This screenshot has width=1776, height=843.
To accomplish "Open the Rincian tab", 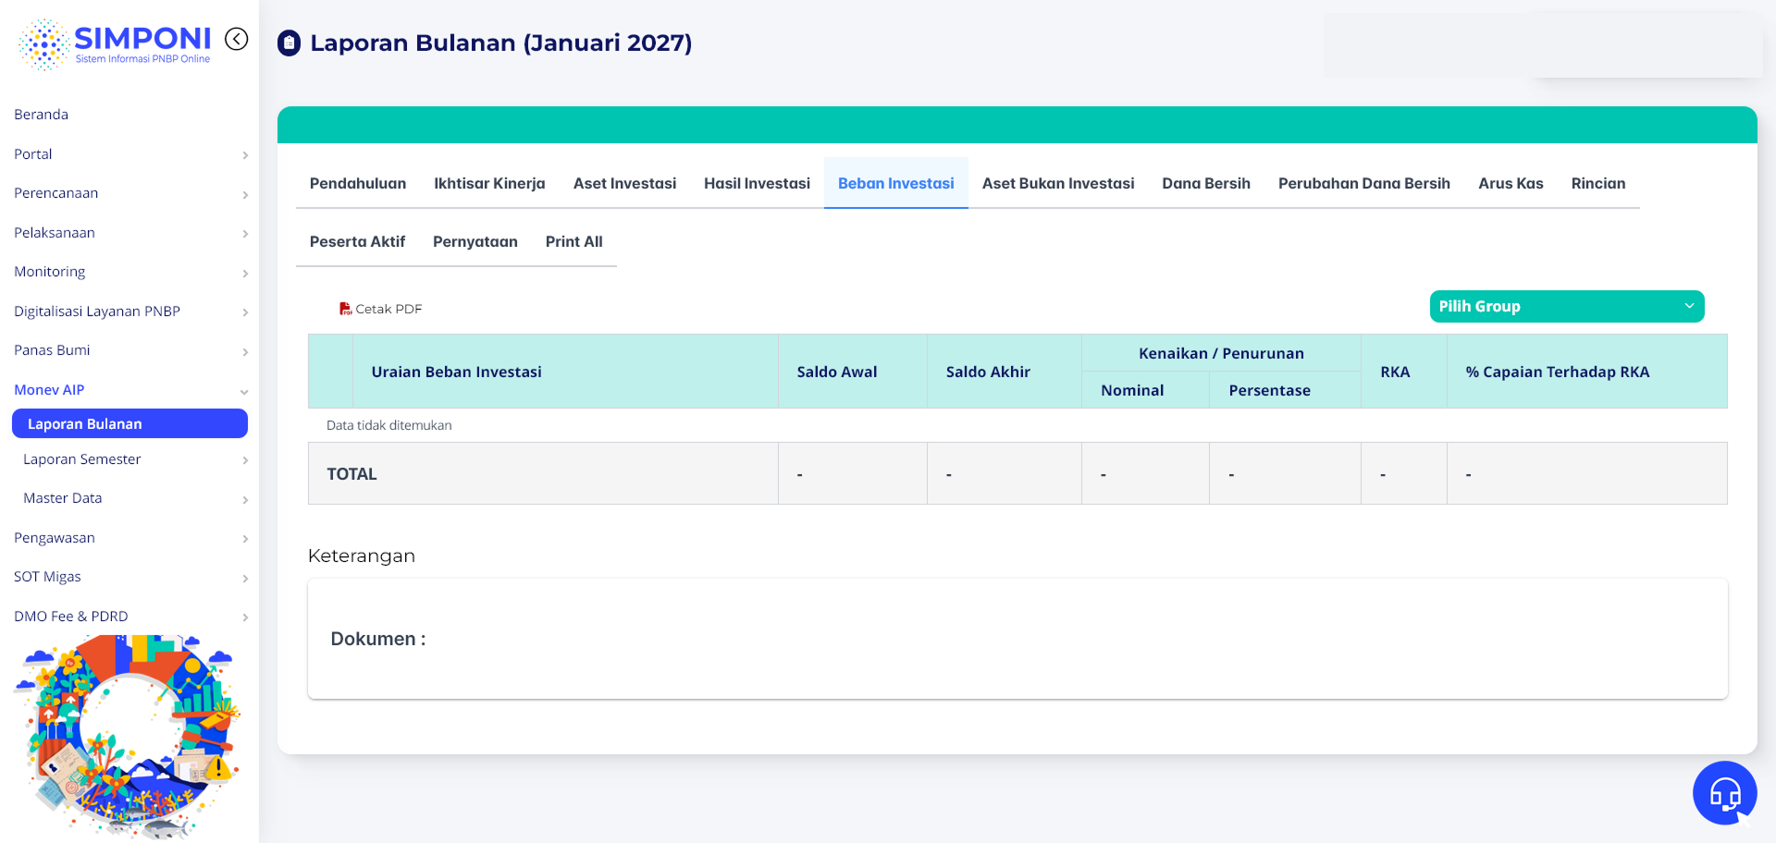I will 1598,183.
